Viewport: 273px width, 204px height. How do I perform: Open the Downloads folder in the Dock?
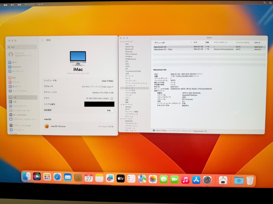pyautogui.click(x=239, y=181)
